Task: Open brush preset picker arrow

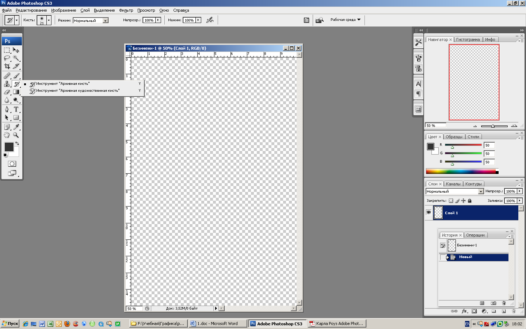Action: (49, 20)
